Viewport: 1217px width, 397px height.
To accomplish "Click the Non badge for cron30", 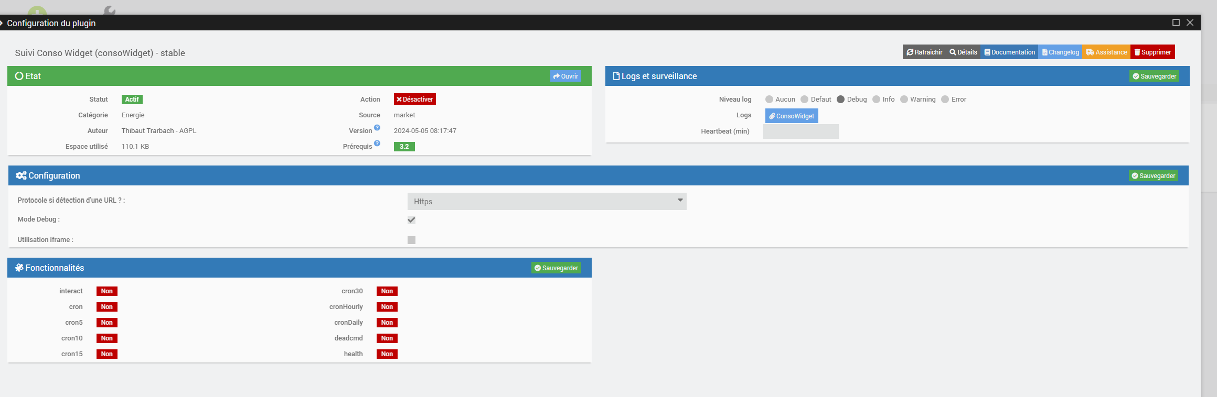I will [x=387, y=291].
